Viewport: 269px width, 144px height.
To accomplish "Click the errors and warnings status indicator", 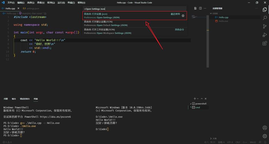I will pyautogui.click(x=7, y=142).
